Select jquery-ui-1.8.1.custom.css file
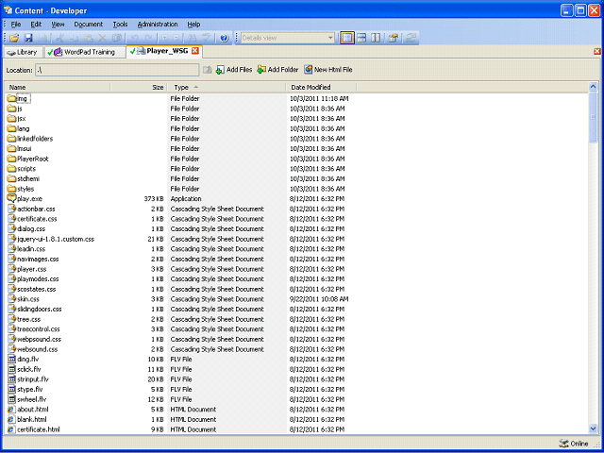The width and height of the screenshot is (604, 453). (56, 239)
